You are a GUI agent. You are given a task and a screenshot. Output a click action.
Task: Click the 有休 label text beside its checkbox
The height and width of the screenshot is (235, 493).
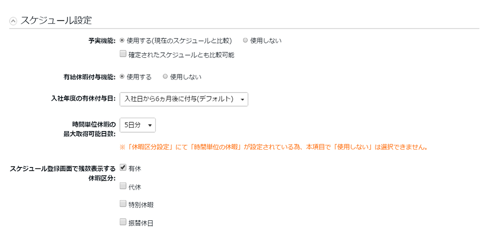click(x=135, y=169)
